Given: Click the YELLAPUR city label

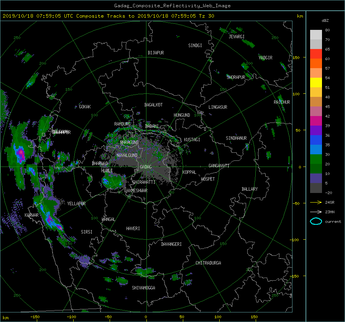Looking at the screenshot, I should [x=76, y=204].
